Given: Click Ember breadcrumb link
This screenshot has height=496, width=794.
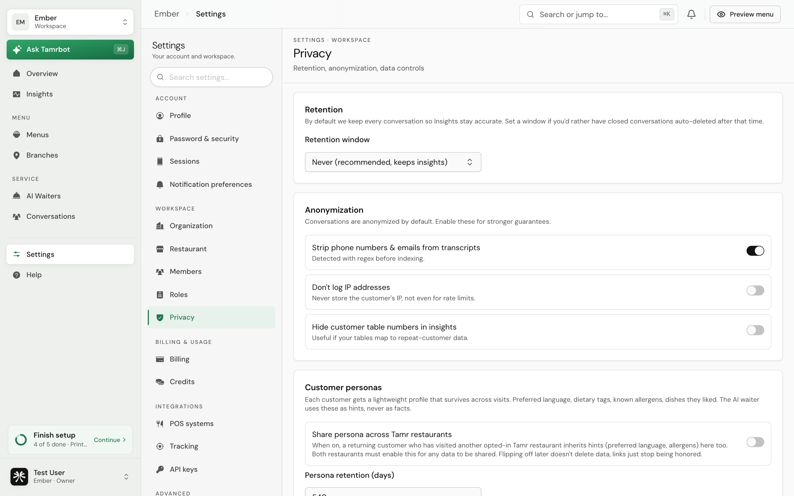Looking at the screenshot, I should 167,14.
